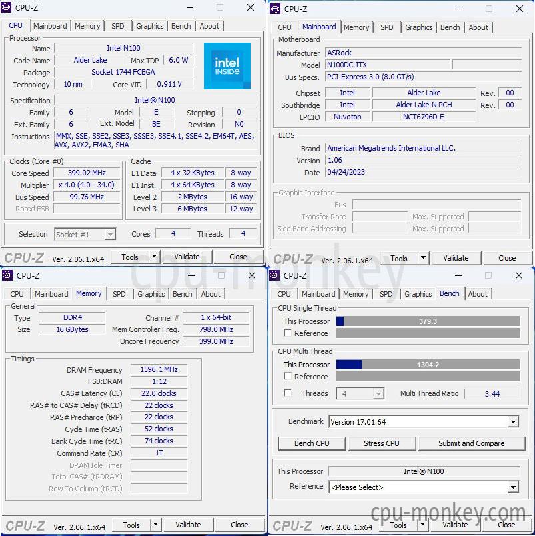Click Bus Specs PCI-Express 3.0 value
This screenshot has width=535, height=536.
424,77
